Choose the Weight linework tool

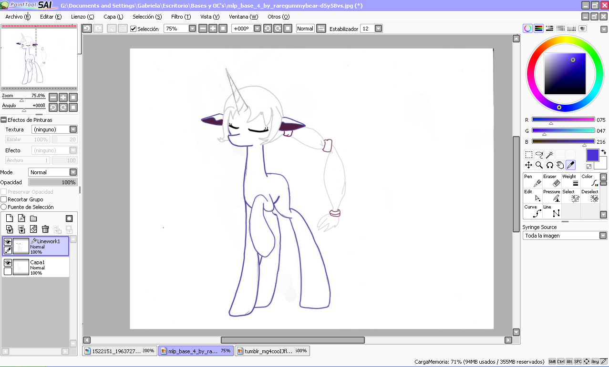[x=570, y=180]
